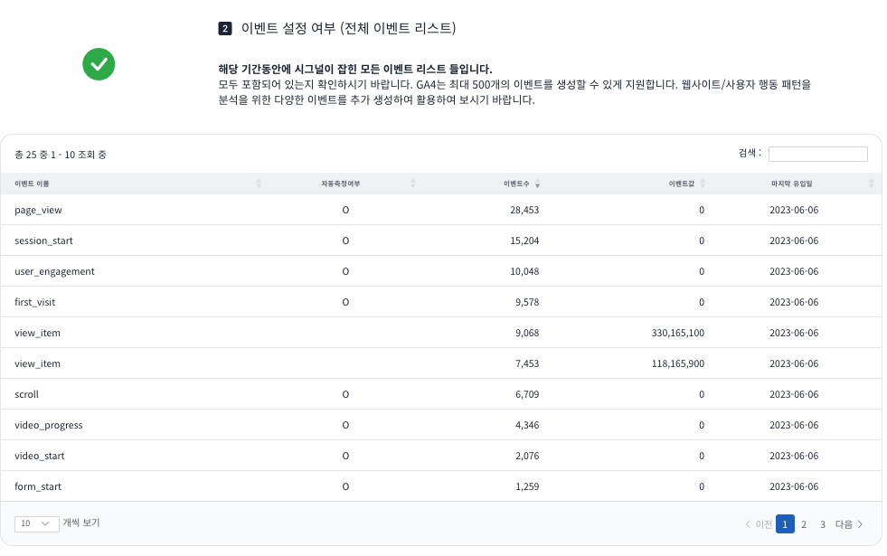The height and width of the screenshot is (556, 887).
Task: Sort by 이벤트 이름 column arrows
Action: coord(259,184)
